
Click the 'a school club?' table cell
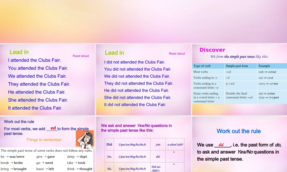pyautogui.click(x=175, y=145)
